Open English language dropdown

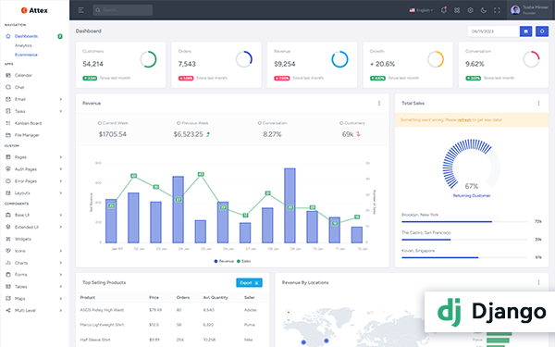tap(421, 10)
